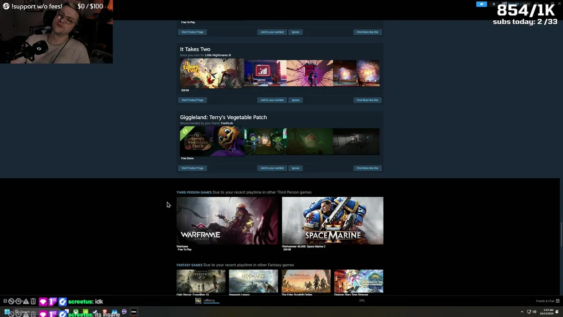Expand the Steam account name dropdown
The image size is (563, 317).
pyautogui.click(x=515, y=4)
